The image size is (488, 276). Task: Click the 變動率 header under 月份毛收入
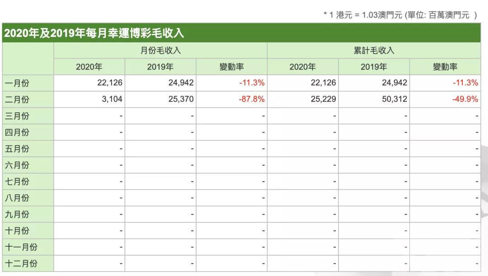tap(232, 66)
